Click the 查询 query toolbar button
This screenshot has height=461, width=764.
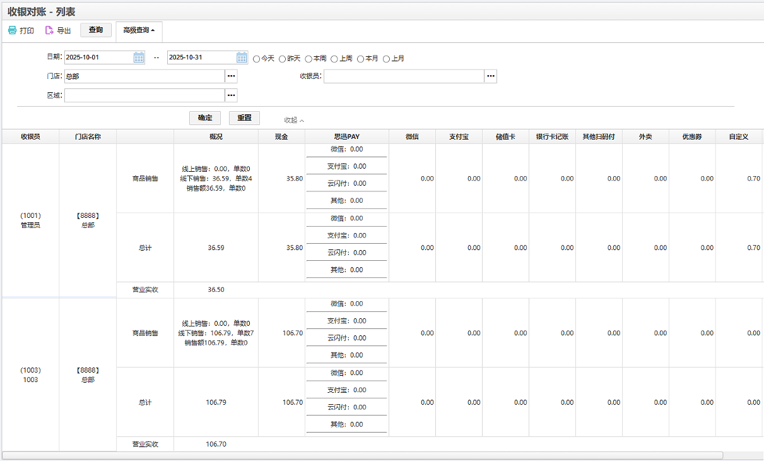[96, 30]
